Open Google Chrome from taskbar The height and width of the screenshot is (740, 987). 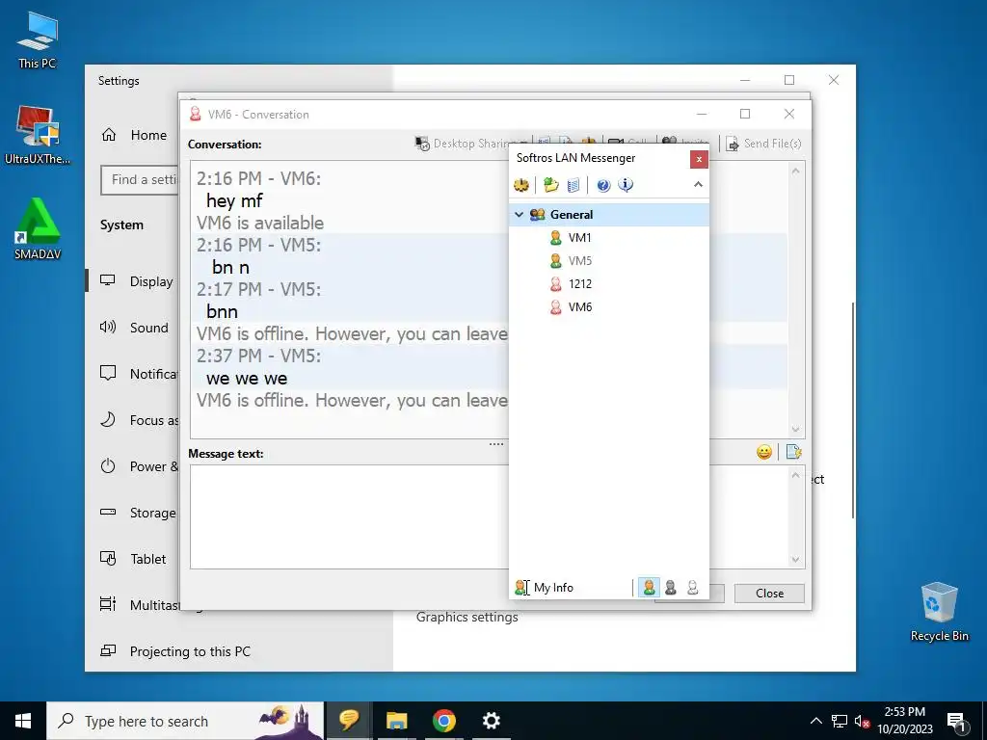pos(443,721)
